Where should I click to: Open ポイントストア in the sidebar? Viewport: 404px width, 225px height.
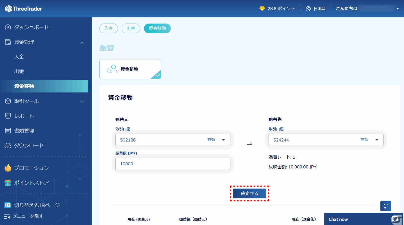(x=31, y=183)
